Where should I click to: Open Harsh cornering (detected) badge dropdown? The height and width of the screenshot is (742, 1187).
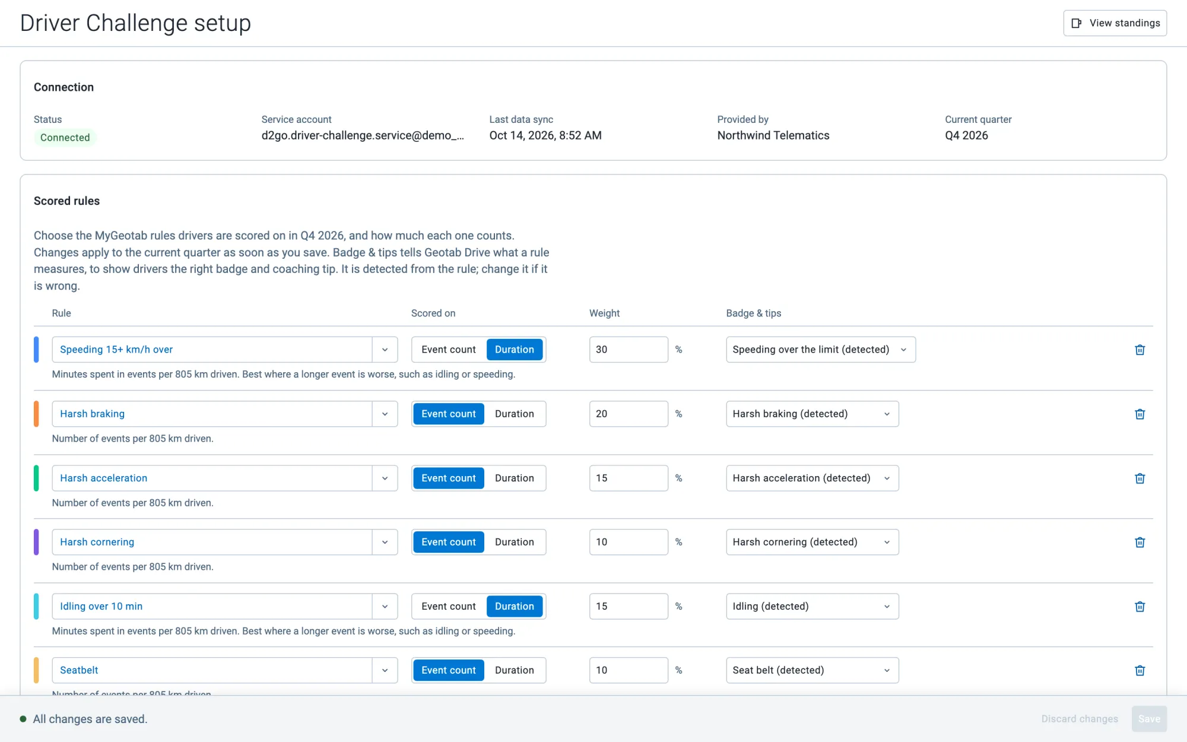point(813,542)
